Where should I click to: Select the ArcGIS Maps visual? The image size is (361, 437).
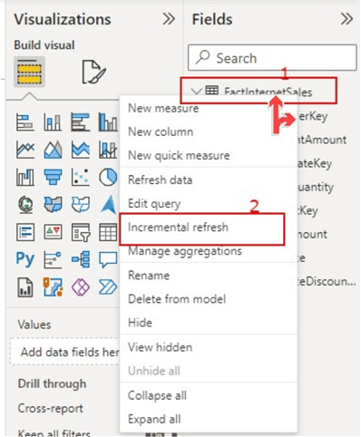pos(53,287)
